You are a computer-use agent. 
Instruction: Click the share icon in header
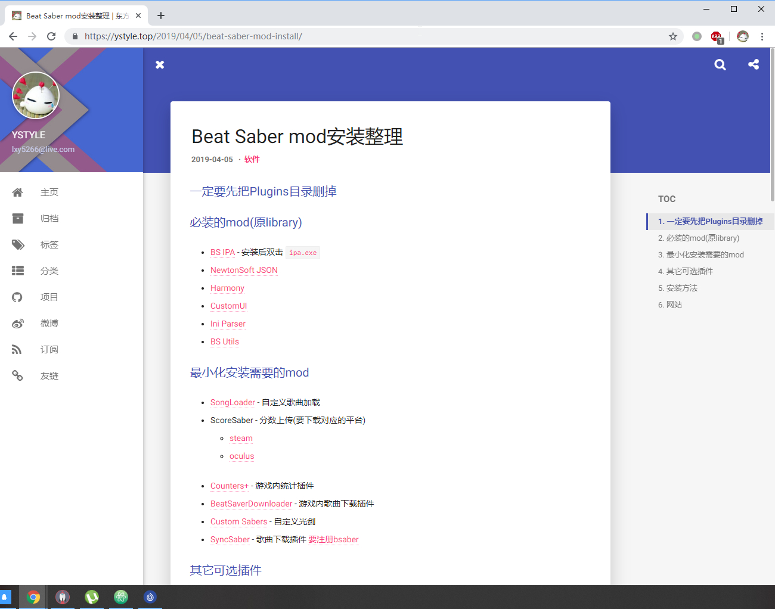[754, 64]
